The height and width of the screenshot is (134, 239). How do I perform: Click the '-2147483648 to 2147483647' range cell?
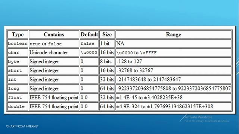click(173, 79)
